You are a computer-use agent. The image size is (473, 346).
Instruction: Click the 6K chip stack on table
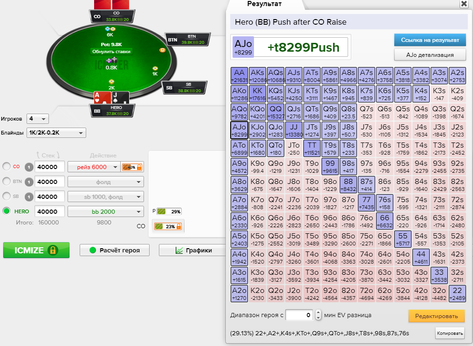pos(110,29)
